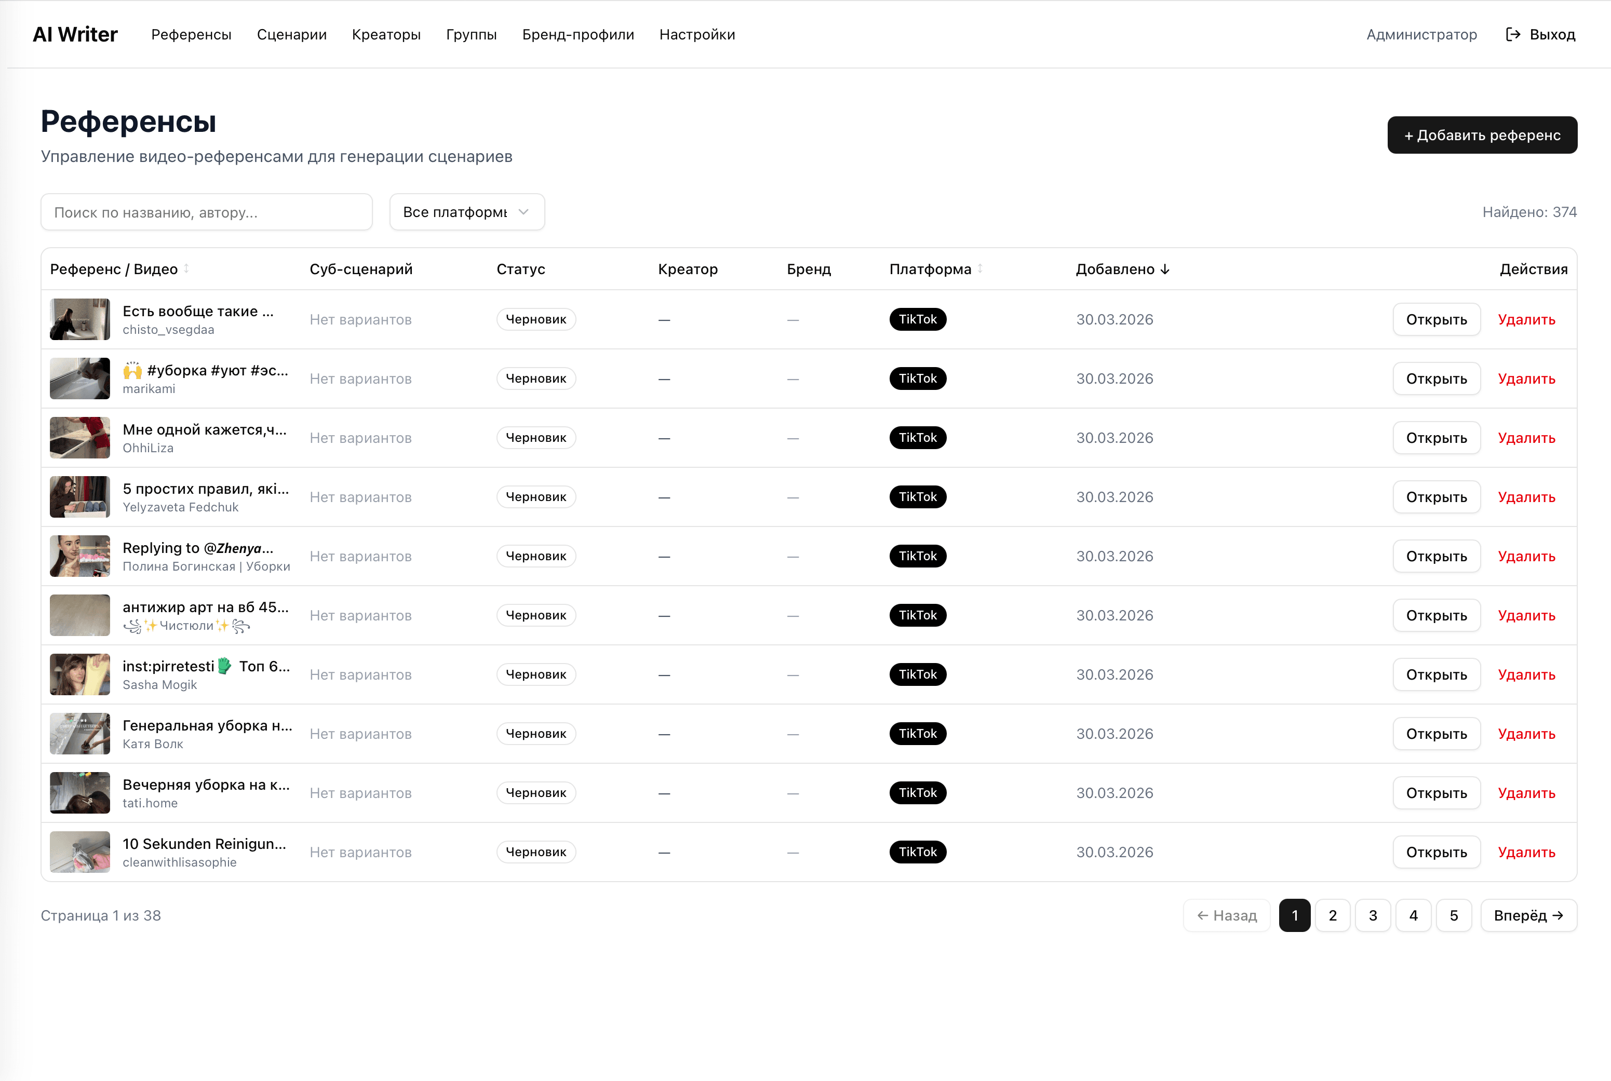
Task: Click Черновик status badge for marikami row
Action: pos(536,379)
